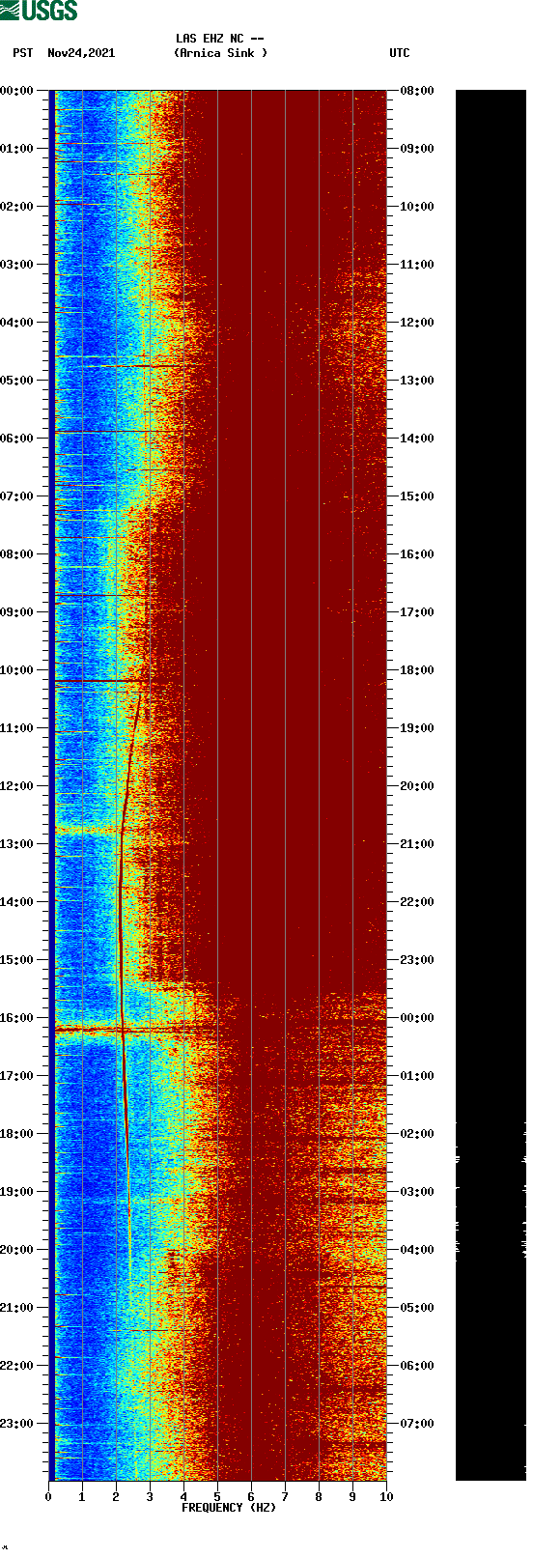Screen dimensions: 533x1558
Task: Click the 'FREQUENCY (HZ)' axis label
Action: point(229,1508)
